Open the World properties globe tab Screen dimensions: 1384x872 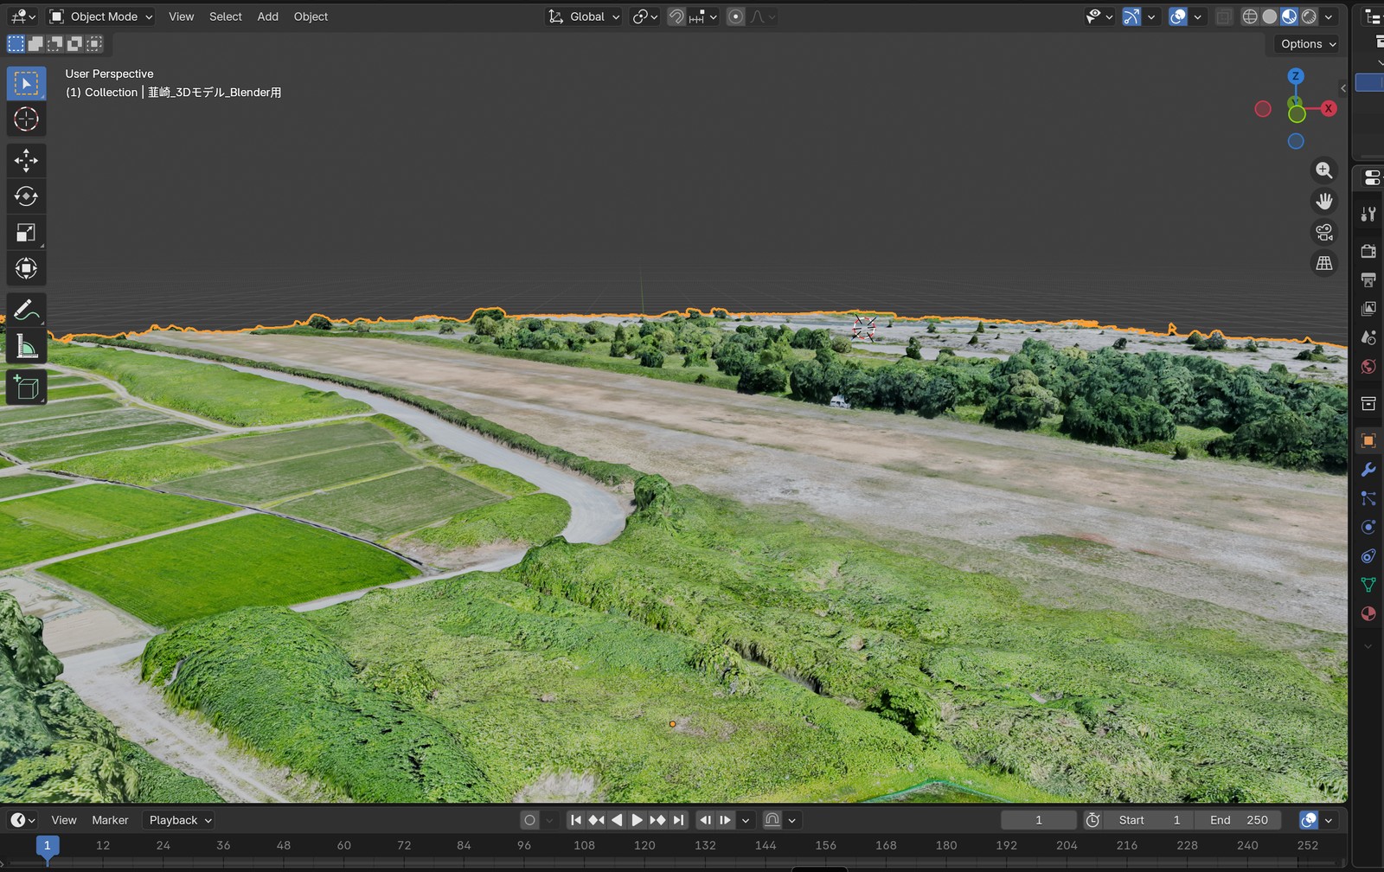point(1368,366)
